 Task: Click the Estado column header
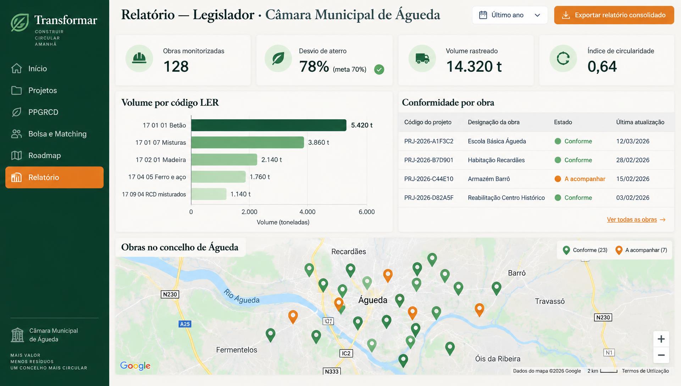(x=563, y=122)
